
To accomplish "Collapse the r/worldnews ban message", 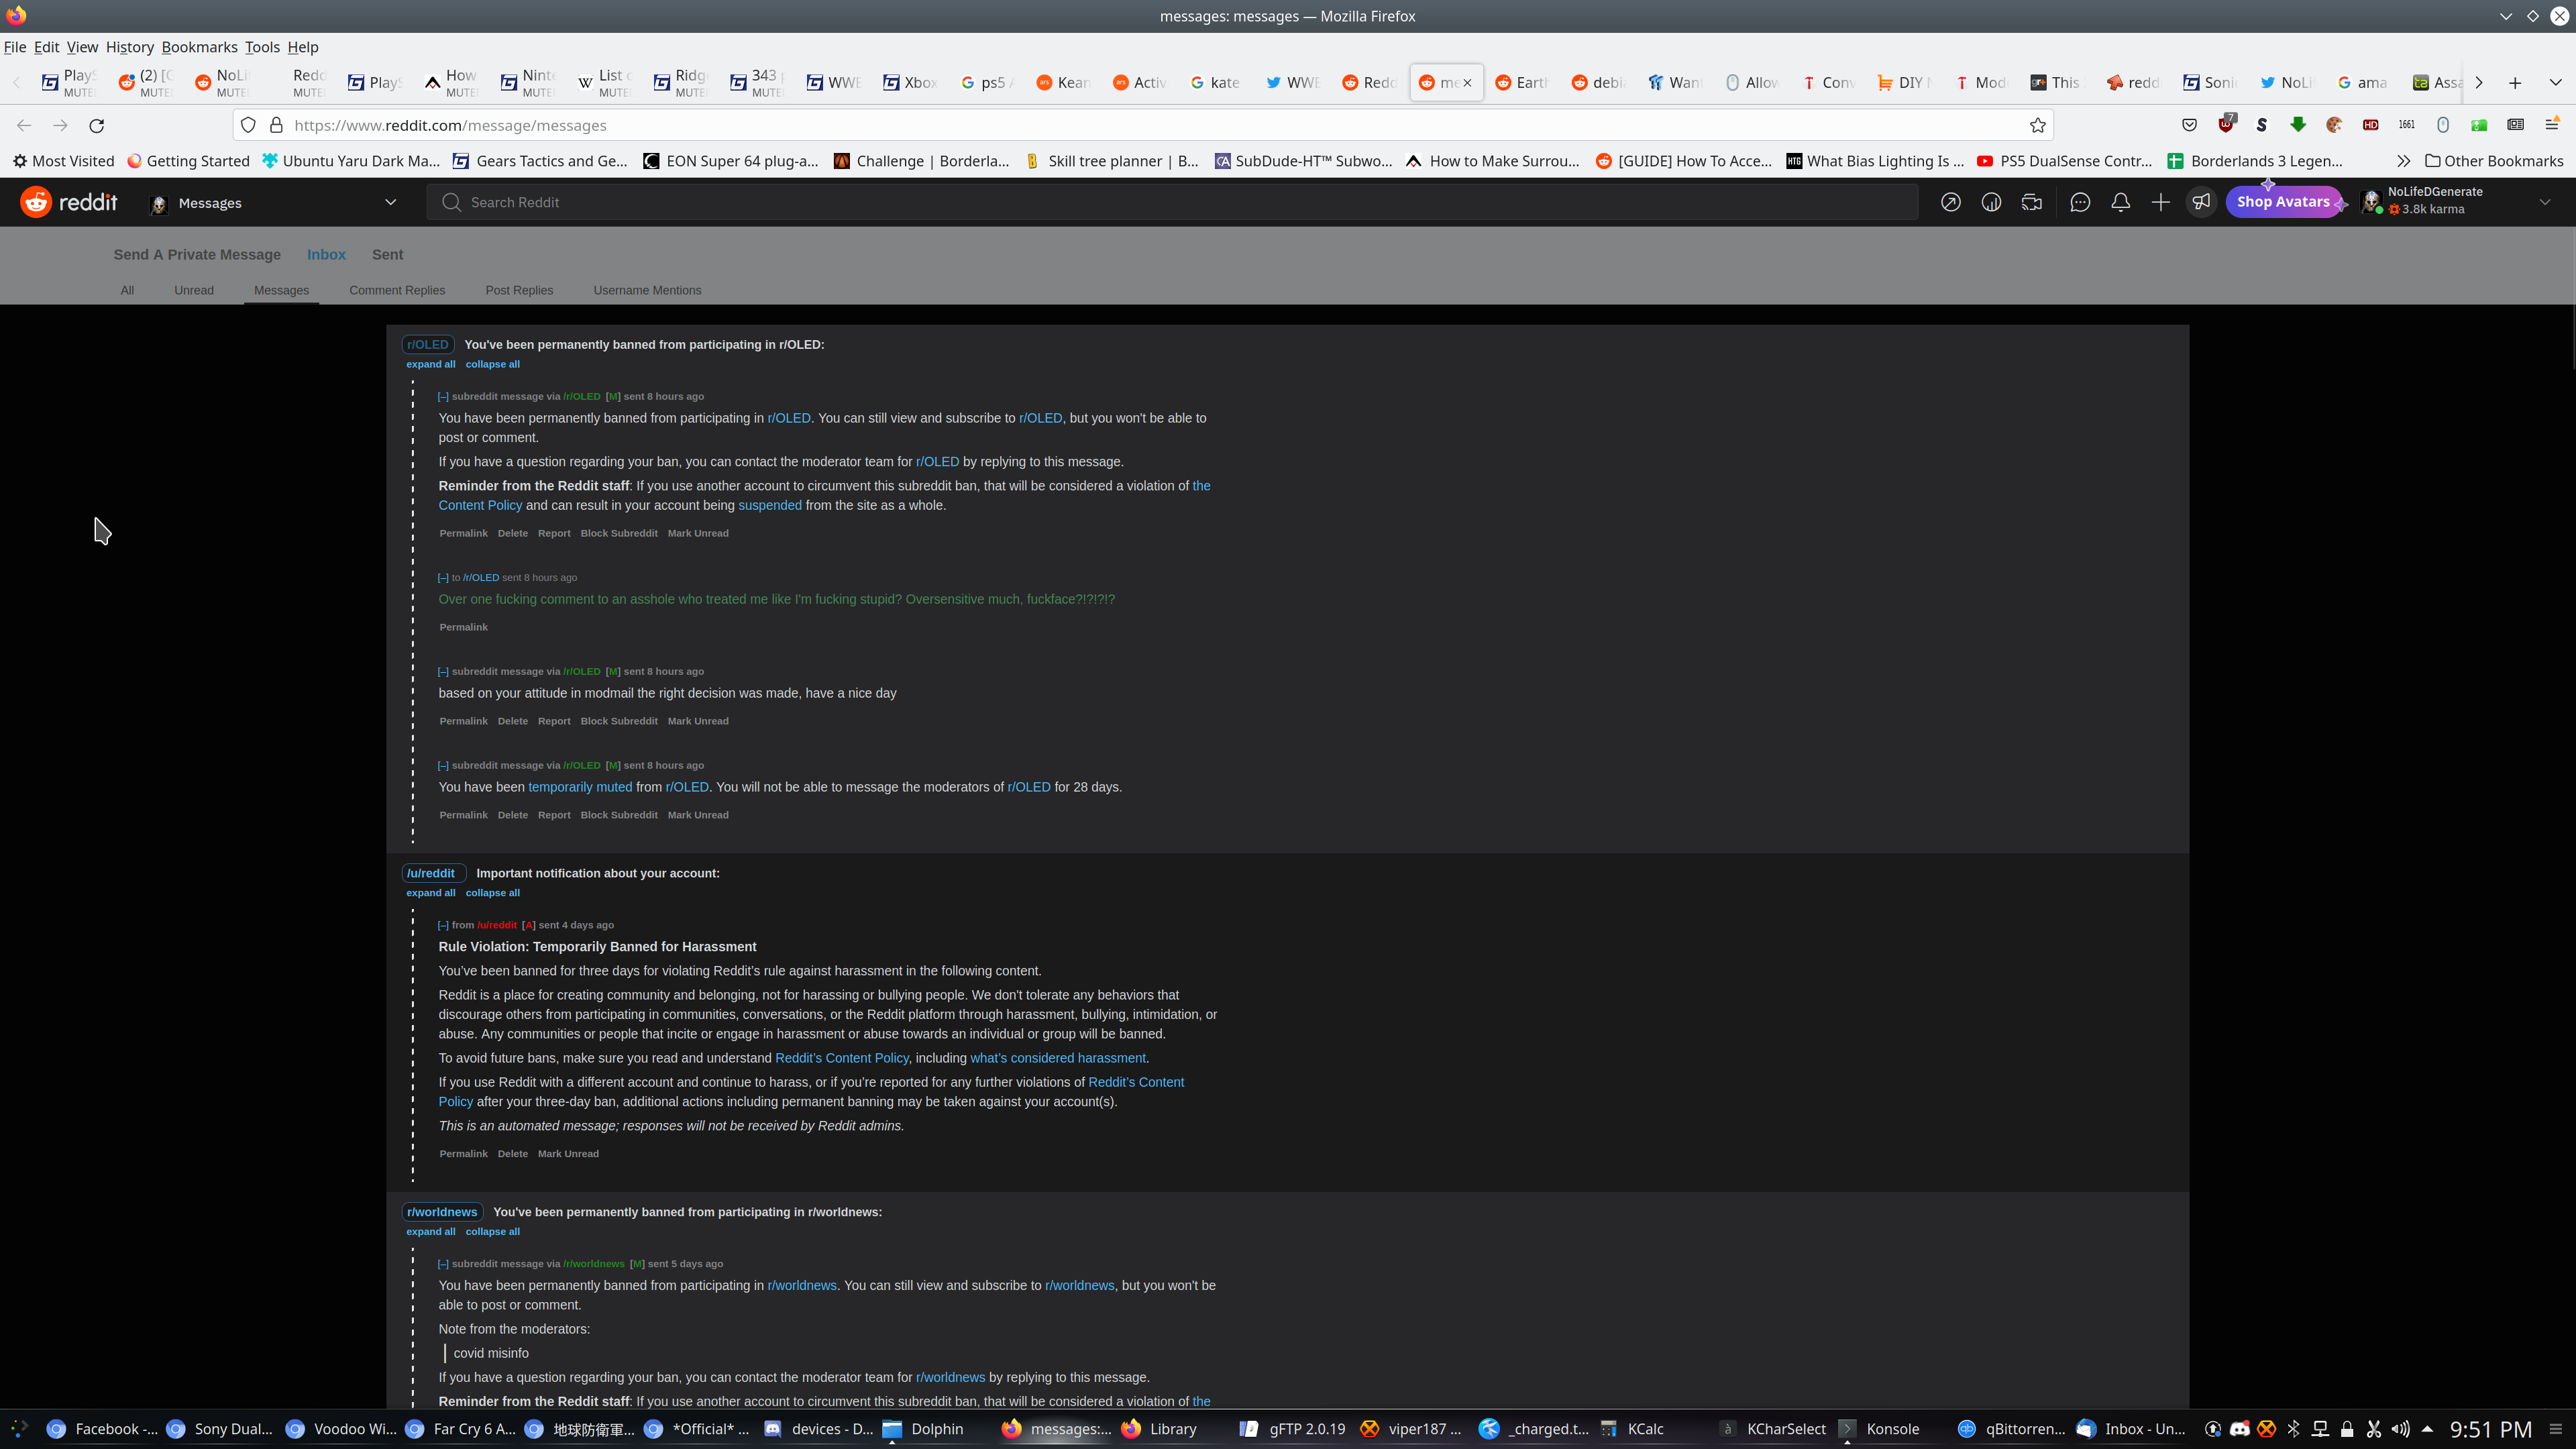I will point(443,1264).
